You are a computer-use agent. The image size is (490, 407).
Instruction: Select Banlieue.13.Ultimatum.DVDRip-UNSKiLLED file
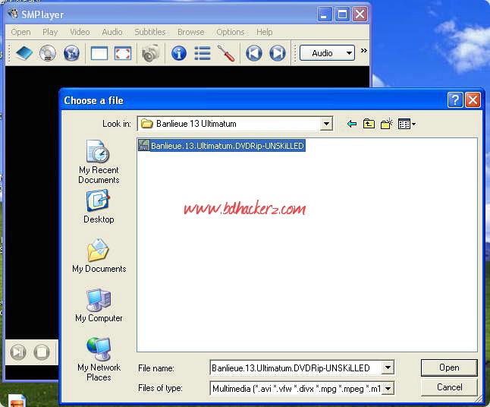(222, 146)
